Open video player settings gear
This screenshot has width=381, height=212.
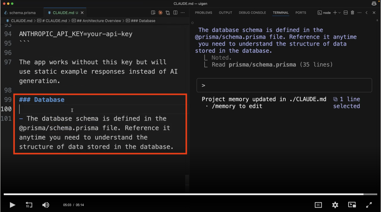tap(335, 205)
